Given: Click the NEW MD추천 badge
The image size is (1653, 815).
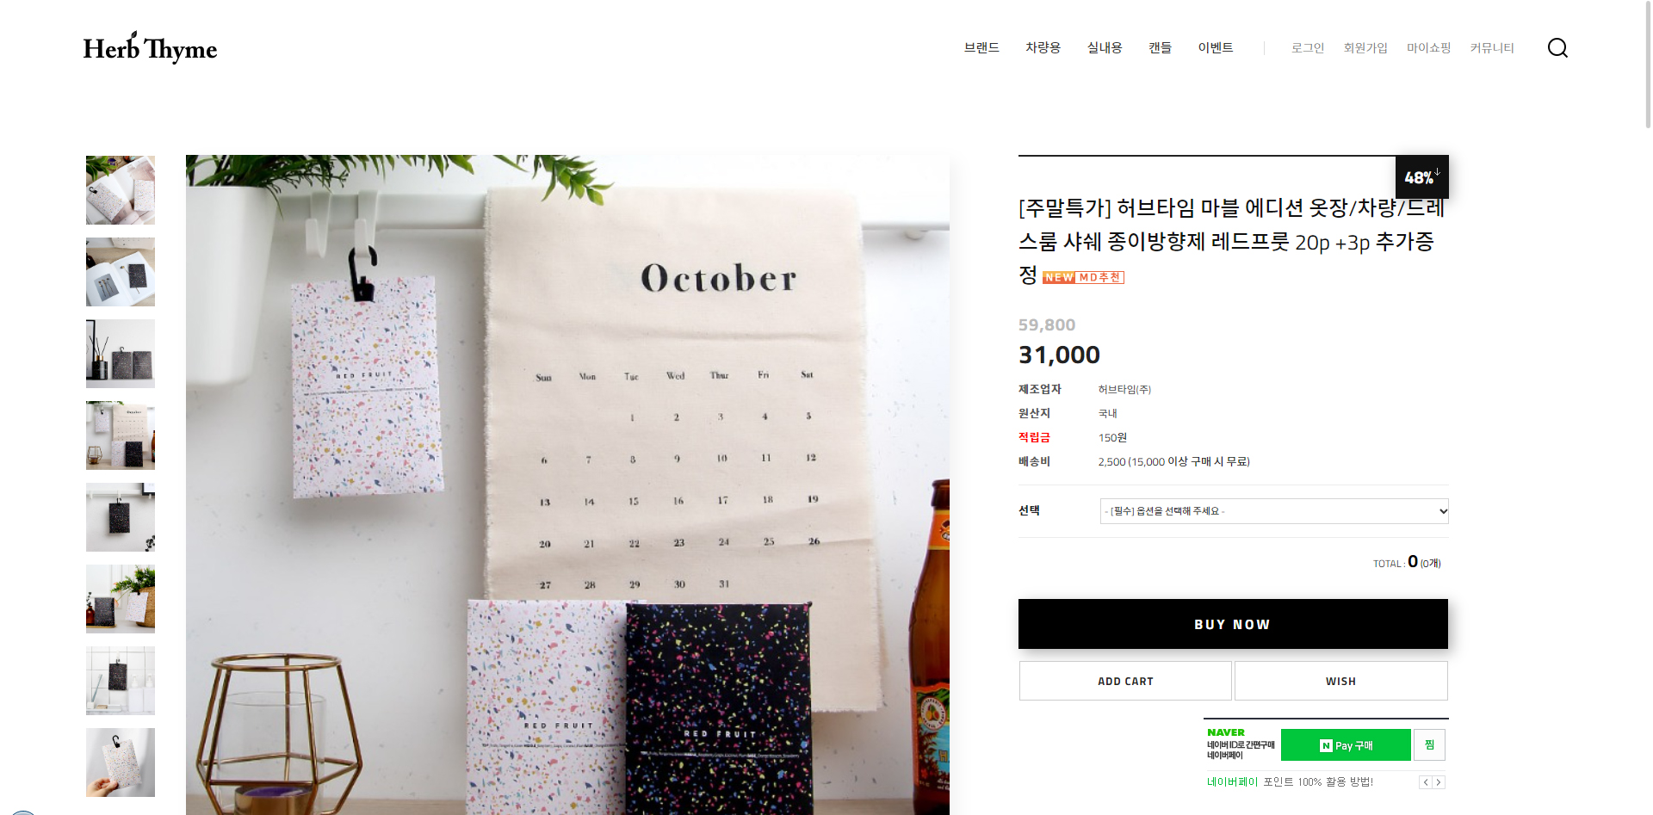Looking at the screenshot, I should pos(1083,277).
